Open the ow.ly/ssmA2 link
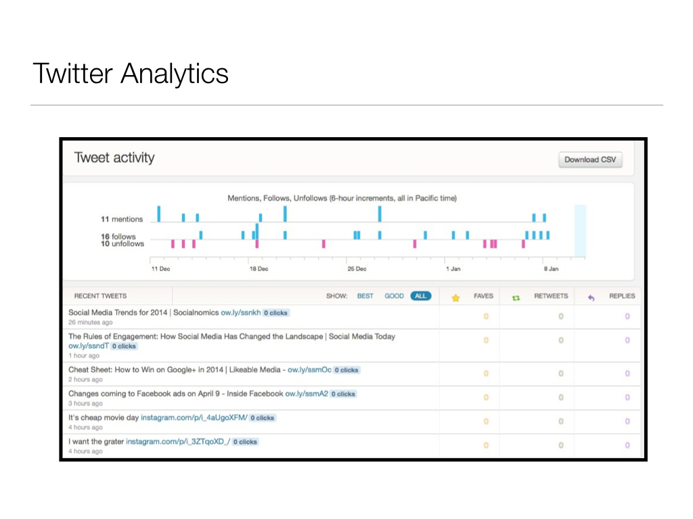Image resolution: width=693 pixels, height=519 pixels. pos(307,394)
